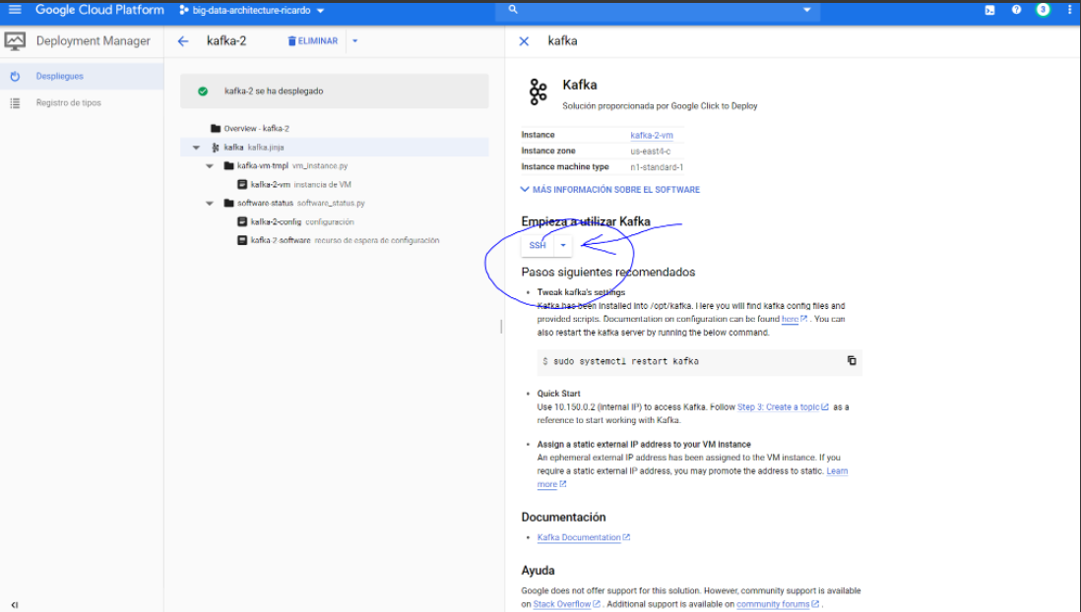
Task: Click the SSH button
Action: coord(538,245)
